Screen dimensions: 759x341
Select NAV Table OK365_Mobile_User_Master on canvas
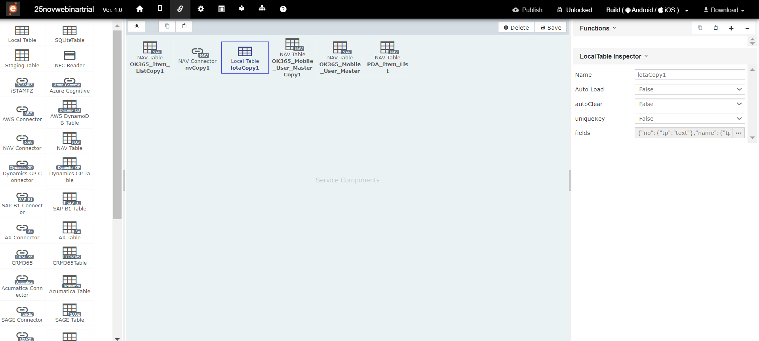(x=340, y=58)
